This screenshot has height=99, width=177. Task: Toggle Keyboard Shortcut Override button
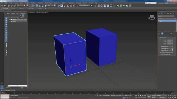click(x=62, y=5)
